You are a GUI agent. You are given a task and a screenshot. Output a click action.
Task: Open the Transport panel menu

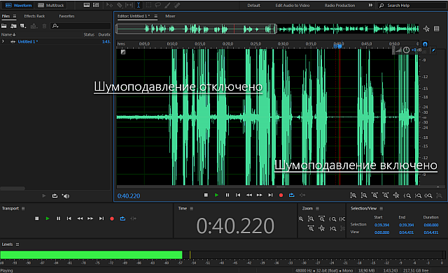[23, 209]
